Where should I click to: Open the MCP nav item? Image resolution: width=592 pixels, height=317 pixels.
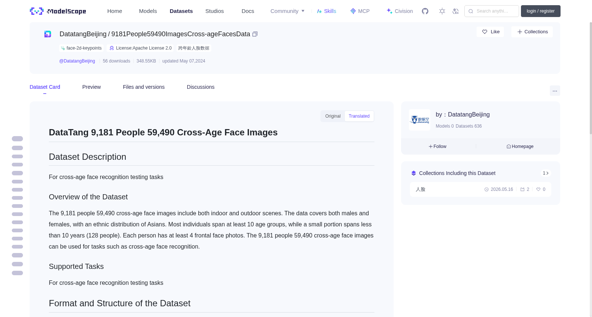[x=360, y=11]
